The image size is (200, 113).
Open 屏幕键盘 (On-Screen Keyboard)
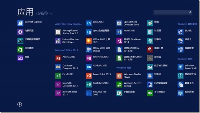click(x=186, y=49)
